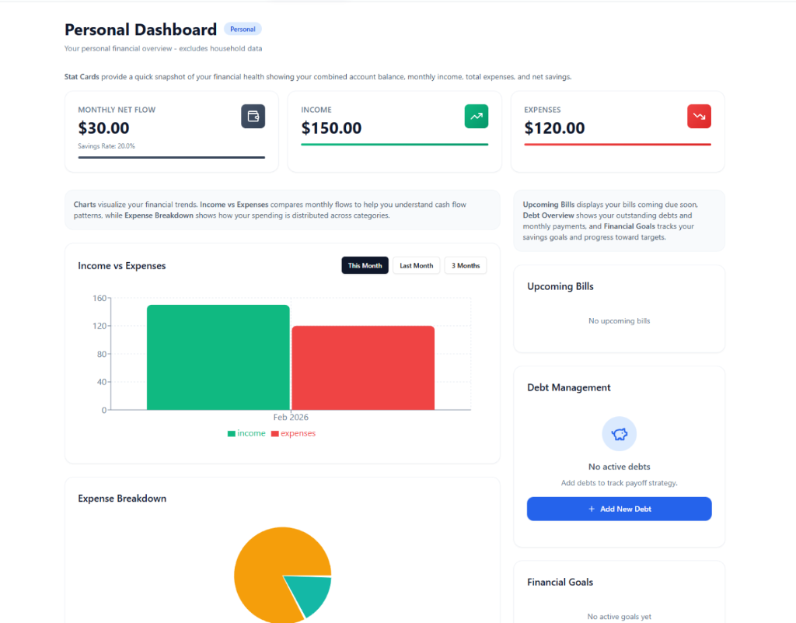Click the No active goals yet message
Viewport: 796px width, 623px height.
pyautogui.click(x=620, y=617)
